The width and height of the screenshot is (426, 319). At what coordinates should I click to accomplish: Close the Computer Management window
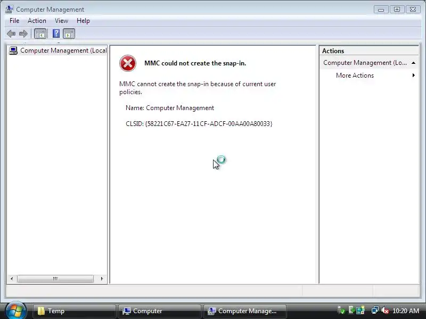click(x=413, y=10)
